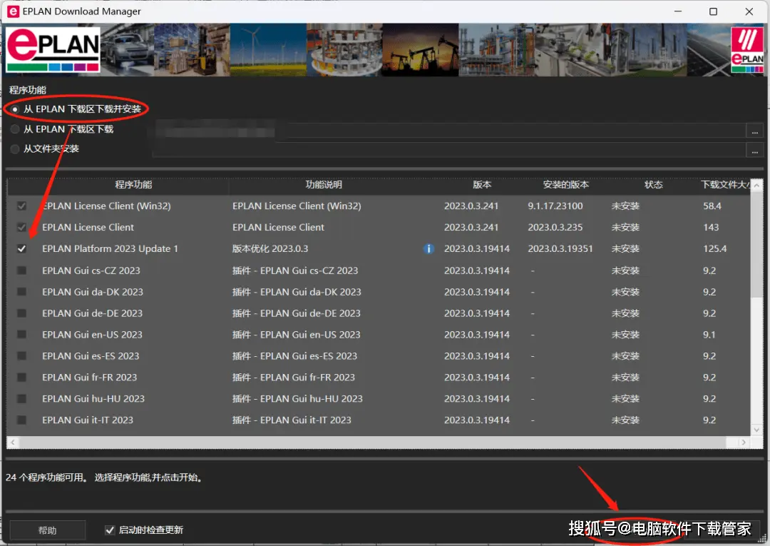This screenshot has height=546, width=770.
Task: Click the 帮助 button
Action: (48, 530)
